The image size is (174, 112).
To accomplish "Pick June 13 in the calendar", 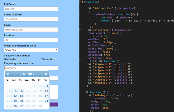I will coord(21,96).
